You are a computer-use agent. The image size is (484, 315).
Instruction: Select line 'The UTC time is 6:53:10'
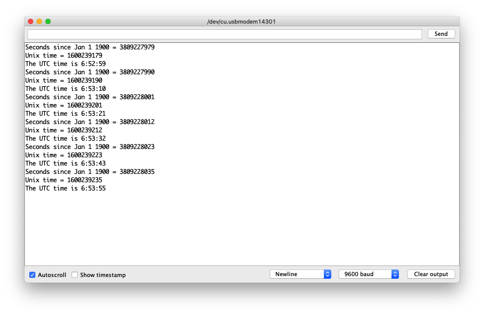pos(65,89)
